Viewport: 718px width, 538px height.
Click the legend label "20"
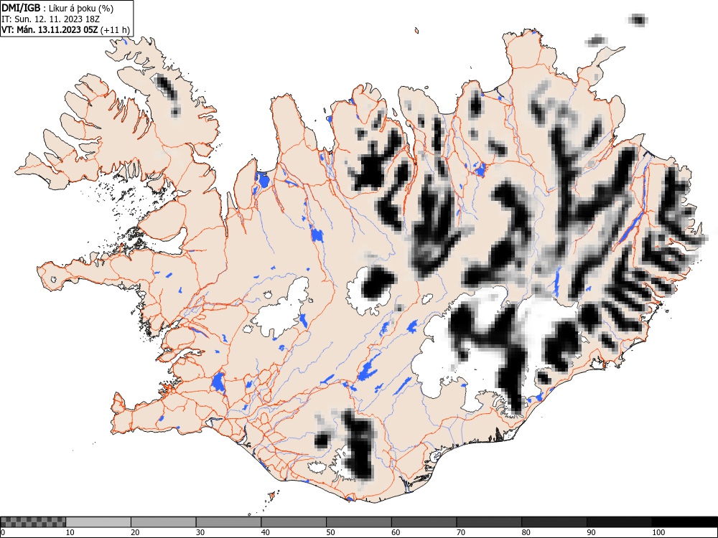tap(135, 532)
